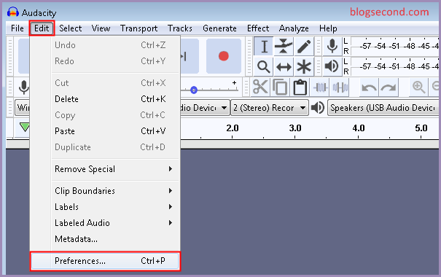441x277 pixels.
Task: Click the mixer microphone volume icon
Action: click(x=24, y=87)
